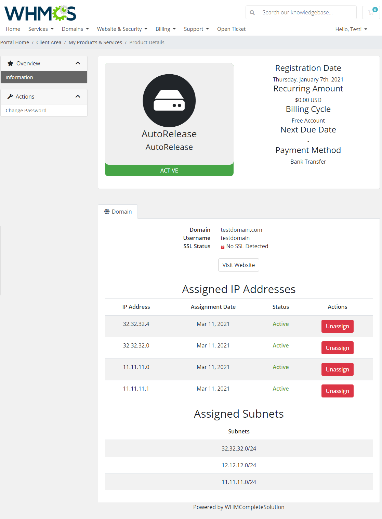The width and height of the screenshot is (382, 519).
Task: Open the Billing dropdown menu
Action: [166, 29]
